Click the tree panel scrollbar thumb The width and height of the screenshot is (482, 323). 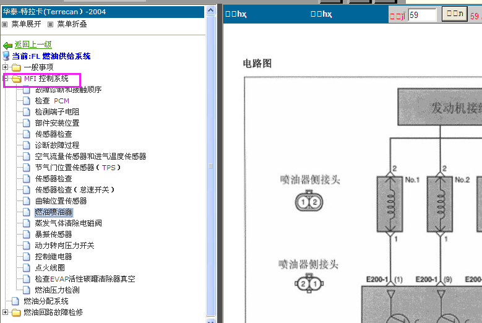210,166
